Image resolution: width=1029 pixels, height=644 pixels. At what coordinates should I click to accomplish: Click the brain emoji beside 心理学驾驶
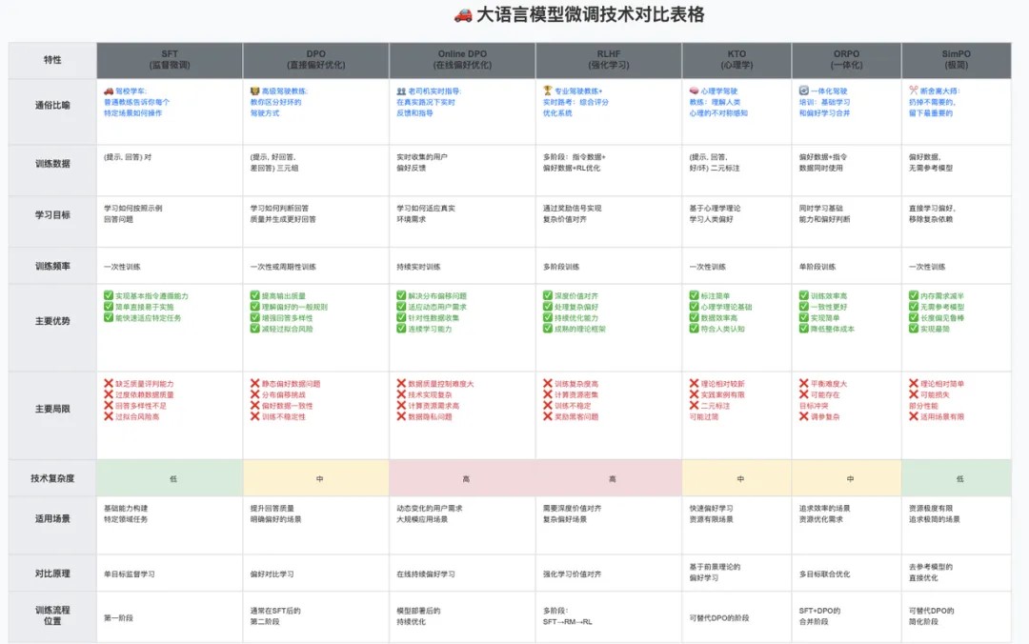pos(694,91)
